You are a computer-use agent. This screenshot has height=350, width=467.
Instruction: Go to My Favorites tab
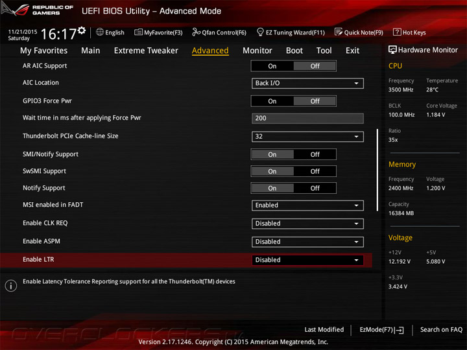[44, 51]
